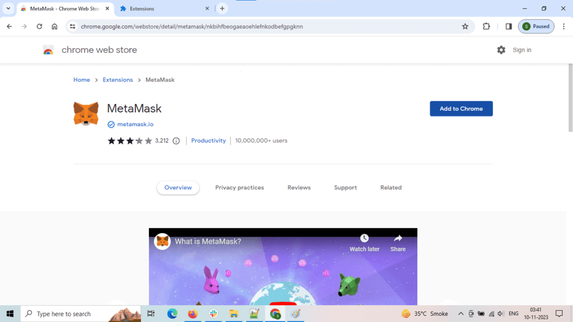The width and height of the screenshot is (573, 322).
Task: Click the Chrome taskbar icon
Action: click(275, 314)
